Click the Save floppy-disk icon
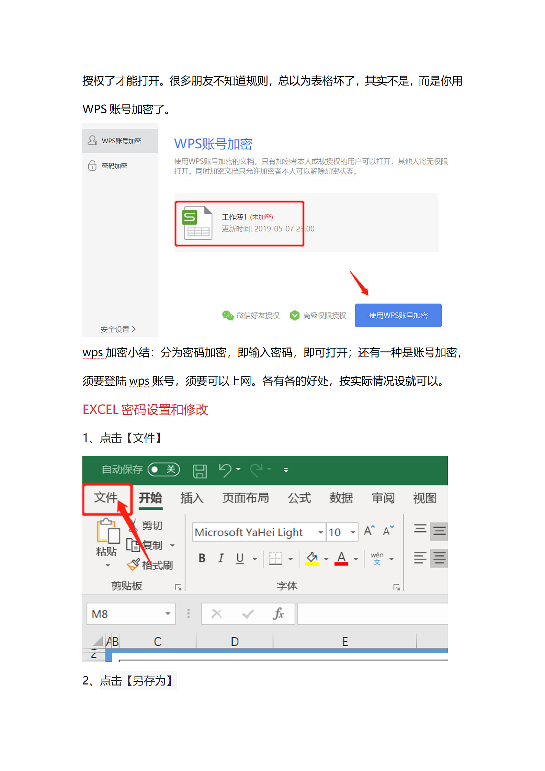Viewport: 545px width, 771px height. click(x=200, y=471)
